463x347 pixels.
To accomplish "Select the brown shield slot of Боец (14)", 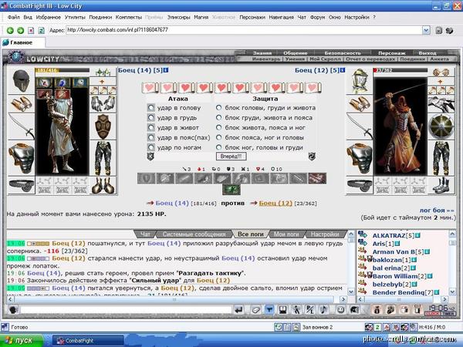I will [x=103, y=126].
